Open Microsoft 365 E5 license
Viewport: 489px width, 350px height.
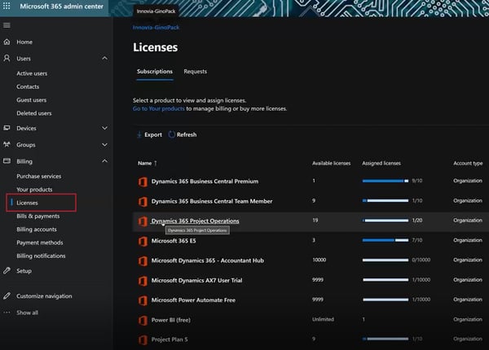pyautogui.click(x=174, y=241)
